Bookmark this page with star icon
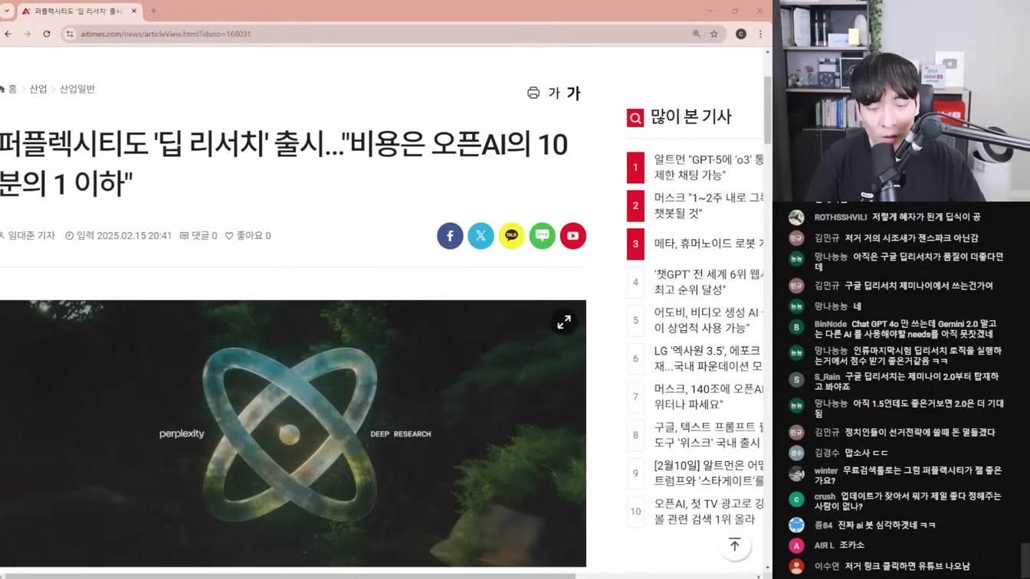 714,34
